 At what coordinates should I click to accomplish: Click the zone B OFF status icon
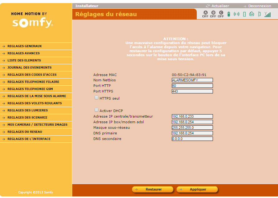pyautogui.click(x=213, y=14)
